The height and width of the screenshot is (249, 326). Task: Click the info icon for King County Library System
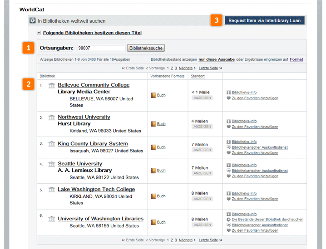(x=228, y=142)
